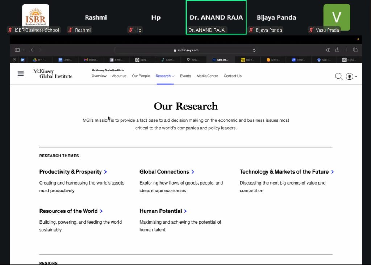Expand the account menu arrow beside profile
The image size is (371, 265).
[356, 76]
